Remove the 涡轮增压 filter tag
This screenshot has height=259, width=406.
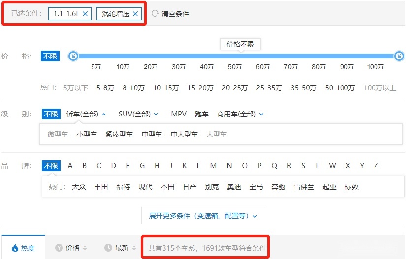pos(135,14)
